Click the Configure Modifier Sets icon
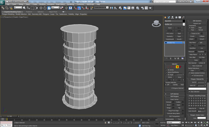The image size is (209, 127). click(183, 59)
